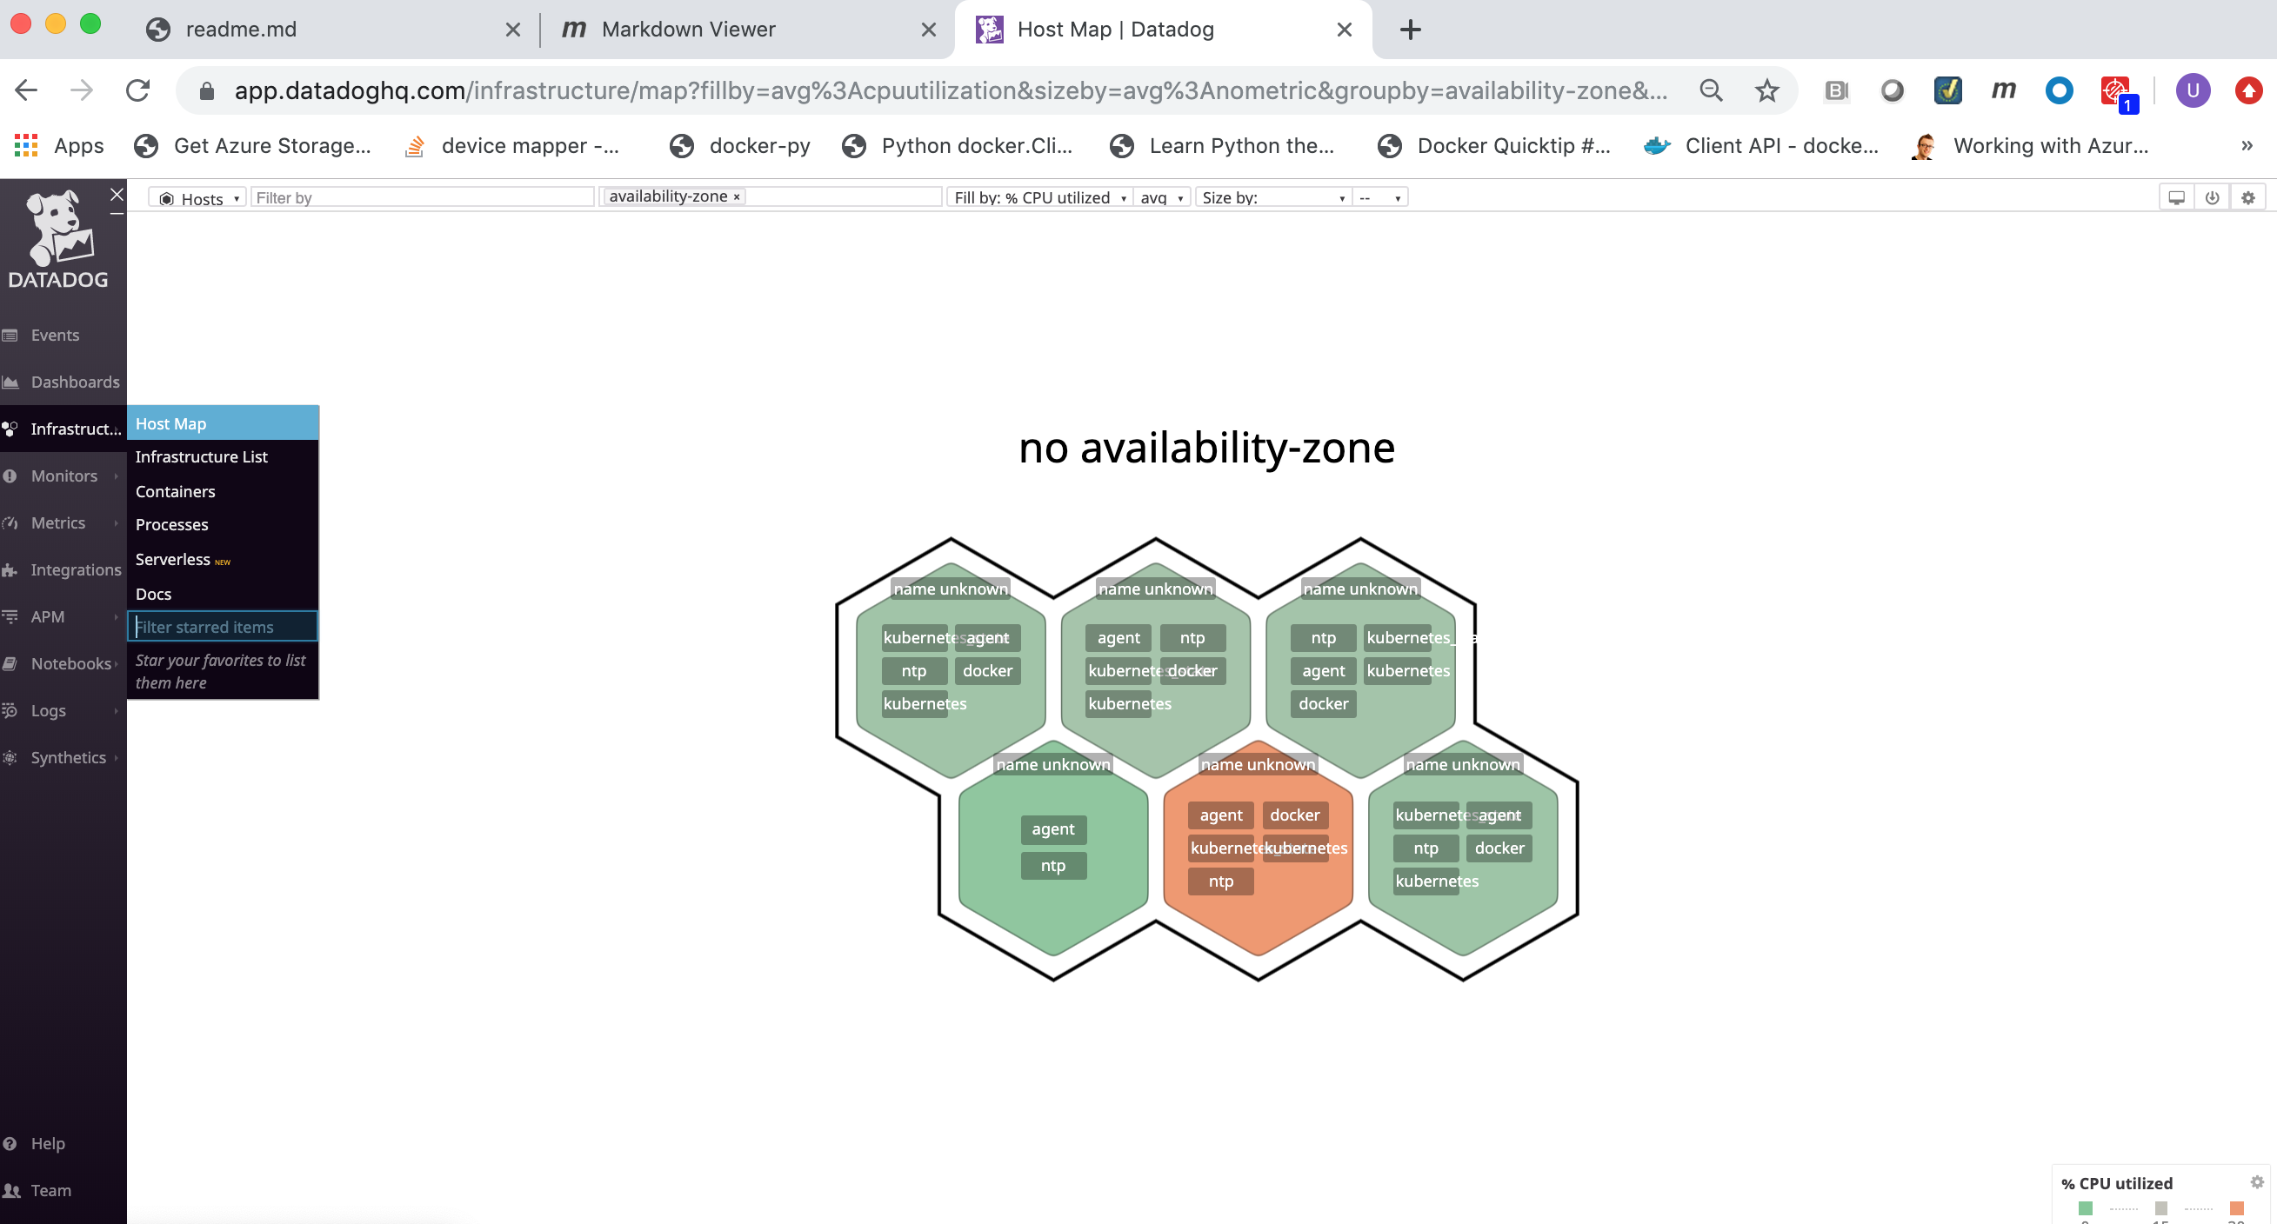
Task: Open Infrastructure List from the submenu
Action: pos(202,457)
